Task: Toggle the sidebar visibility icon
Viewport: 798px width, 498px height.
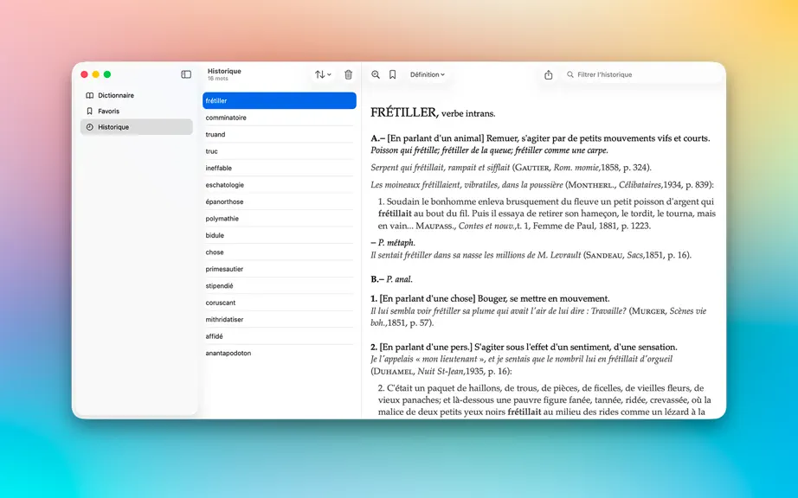Action: click(x=186, y=74)
